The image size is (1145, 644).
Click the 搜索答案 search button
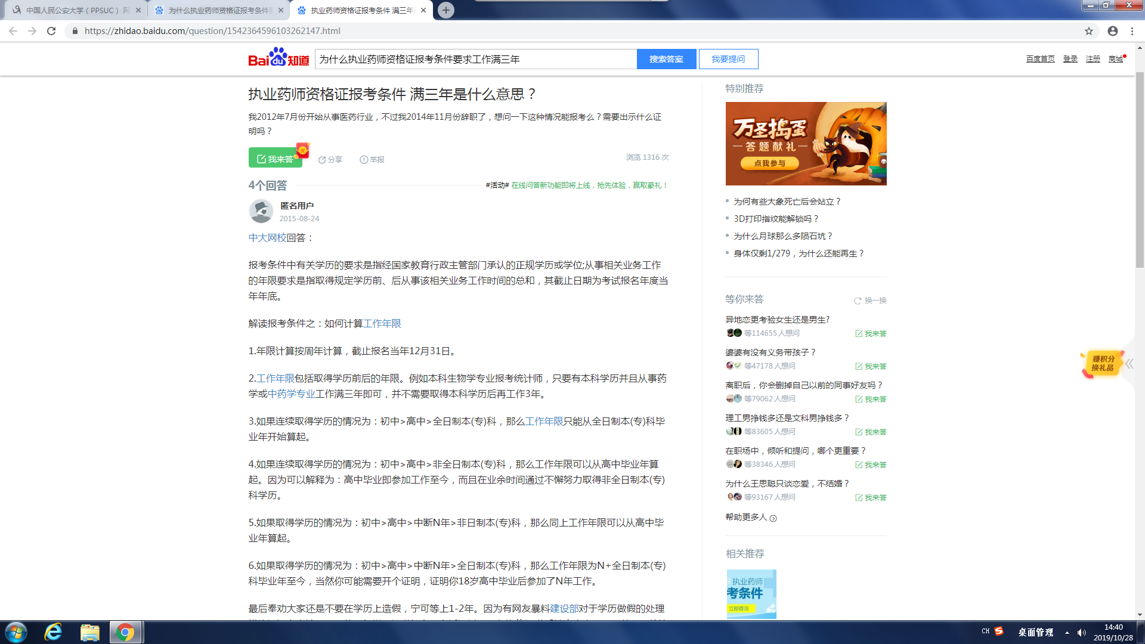point(666,59)
